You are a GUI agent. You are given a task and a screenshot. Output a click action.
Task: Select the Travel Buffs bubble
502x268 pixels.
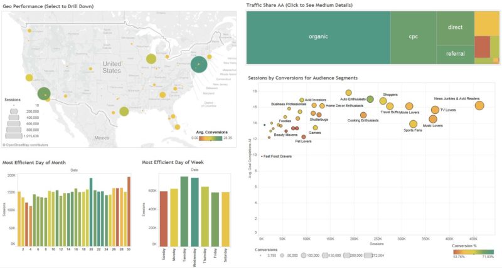[390, 106]
